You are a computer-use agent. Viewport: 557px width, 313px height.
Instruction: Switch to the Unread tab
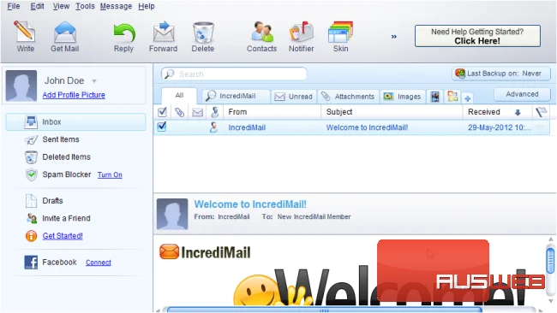click(x=294, y=97)
